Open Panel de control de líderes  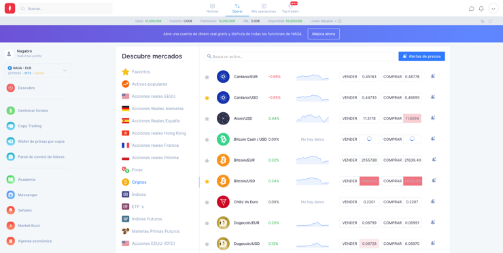(x=35, y=157)
